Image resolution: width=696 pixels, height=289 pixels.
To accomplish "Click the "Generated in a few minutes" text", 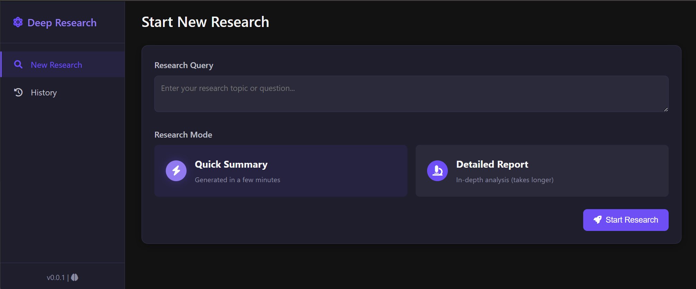I will [x=237, y=180].
